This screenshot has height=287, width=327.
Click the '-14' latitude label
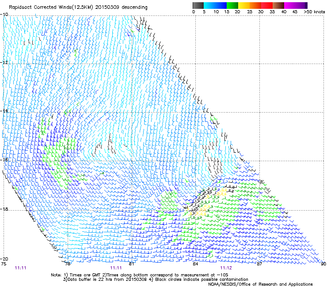[x=4, y=111]
